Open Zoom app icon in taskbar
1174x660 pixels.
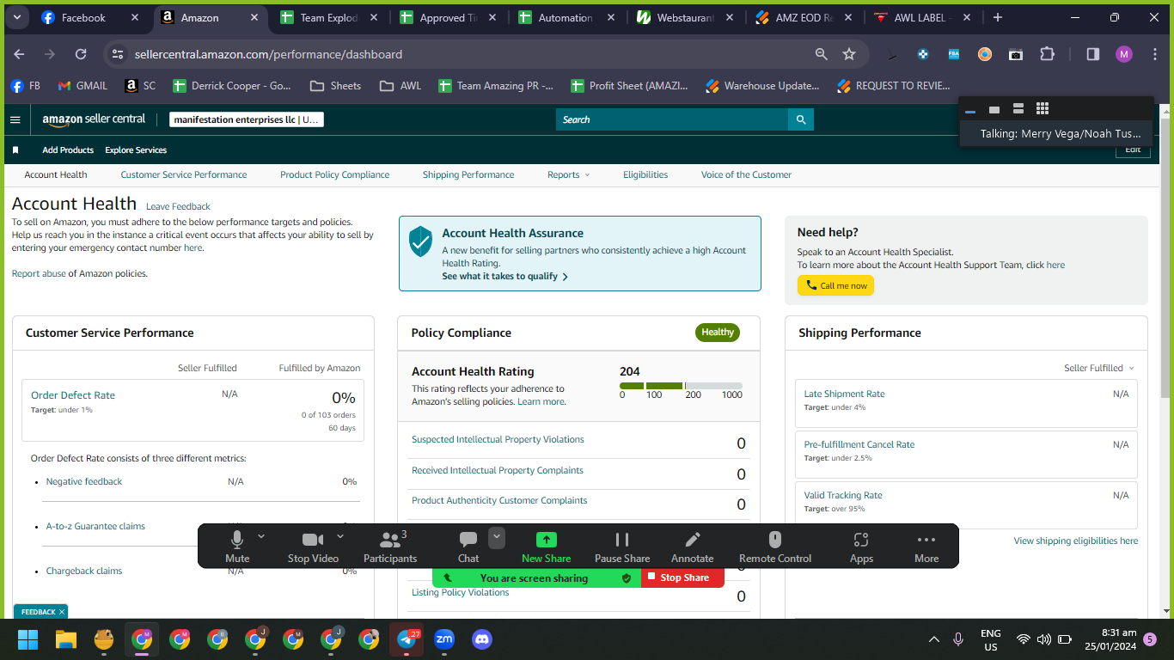click(x=444, y=639)
